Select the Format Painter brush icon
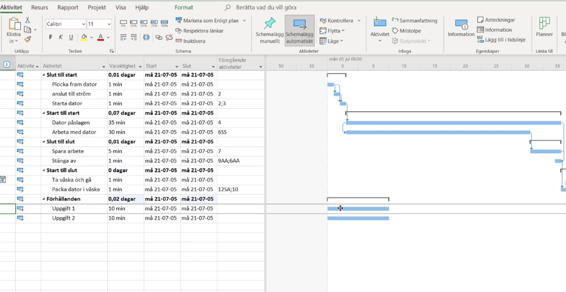The image size is (566, 292). [x=27, y=39]
